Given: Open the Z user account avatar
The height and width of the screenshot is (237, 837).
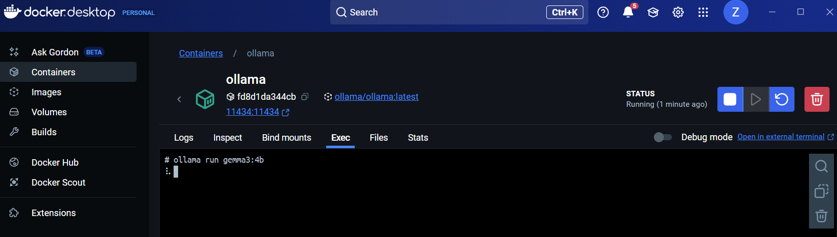Looking at the screenshot, I should tap(735, 12).
